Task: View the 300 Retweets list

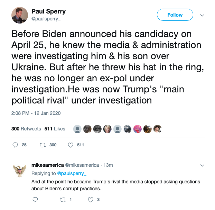Action: 26,129
